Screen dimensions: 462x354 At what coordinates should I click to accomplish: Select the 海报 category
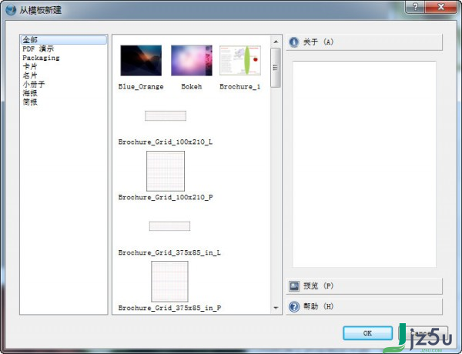click(30, 93)
